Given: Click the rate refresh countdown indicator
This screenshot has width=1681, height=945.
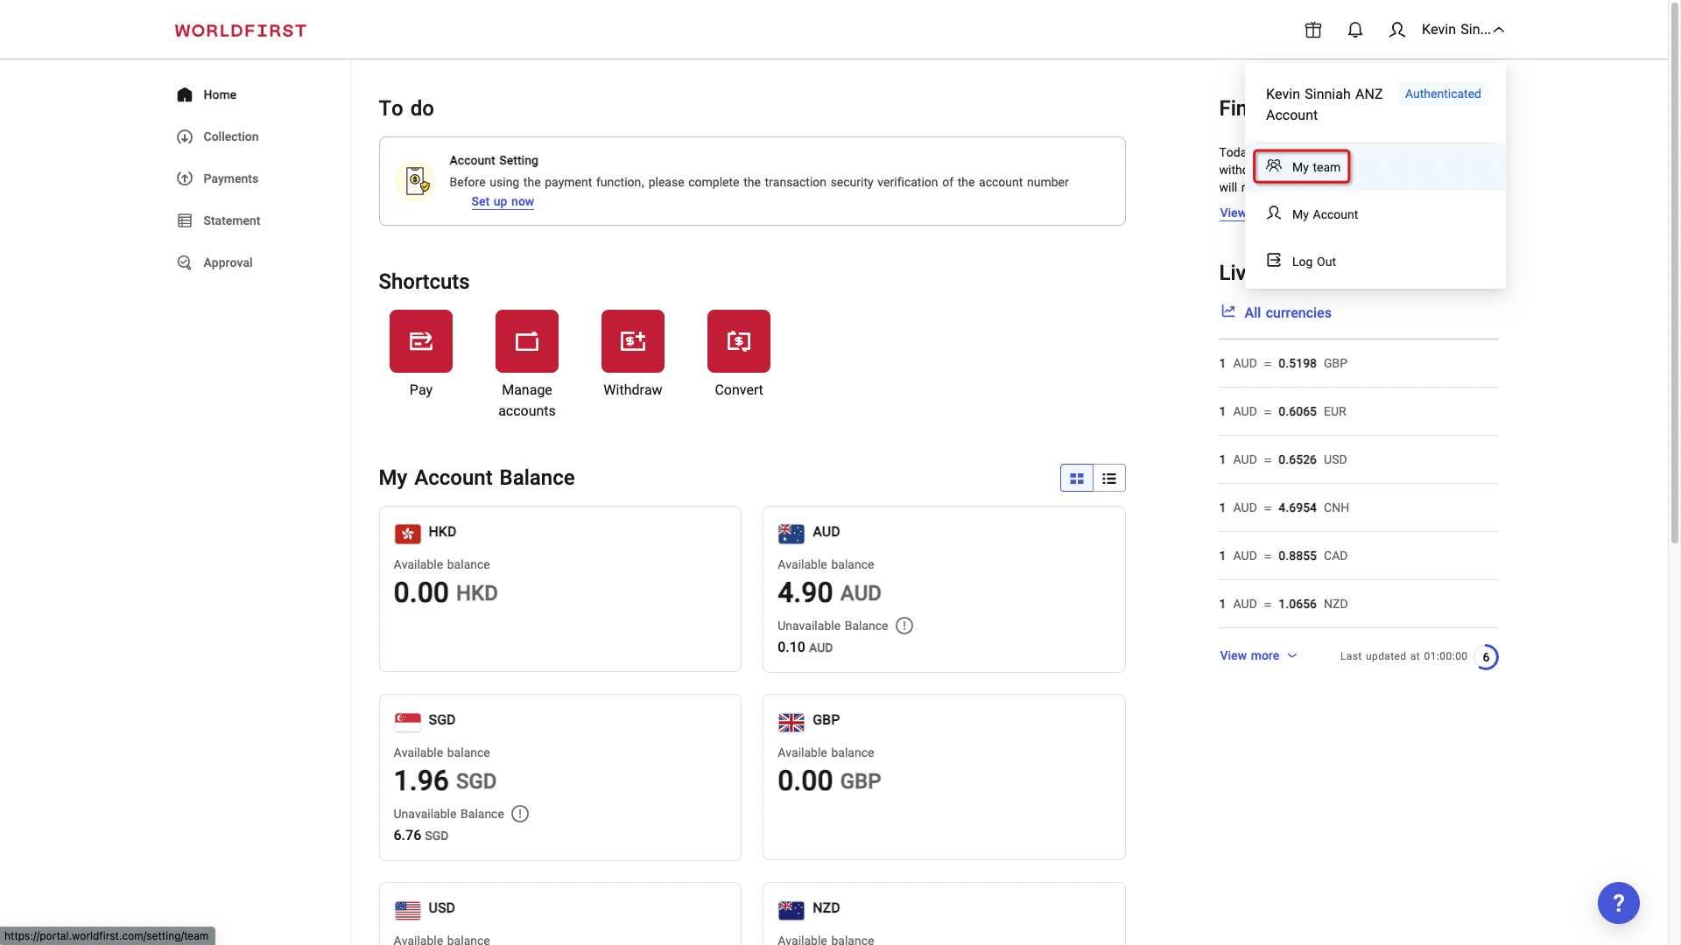Looking at the screenshot, I should coord(1488,656).
